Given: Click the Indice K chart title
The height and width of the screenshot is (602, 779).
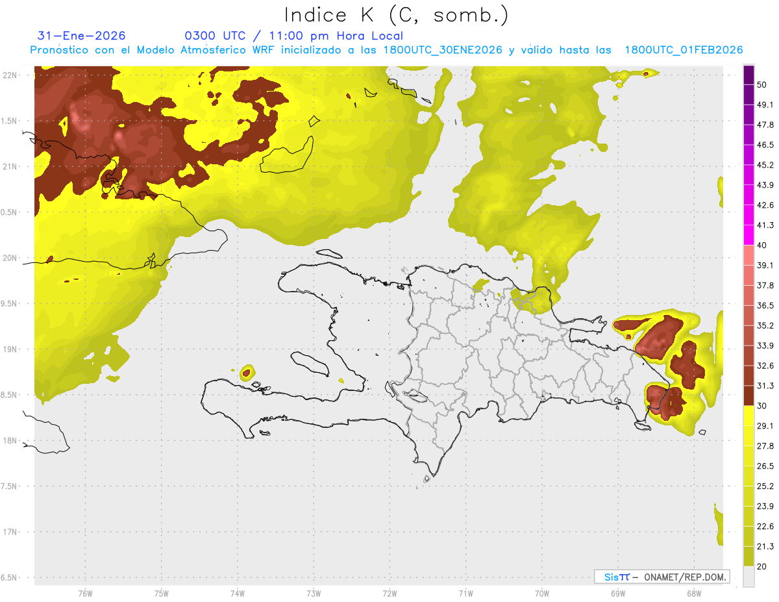Looking at the screenshot, I should [x=396, y=14].
